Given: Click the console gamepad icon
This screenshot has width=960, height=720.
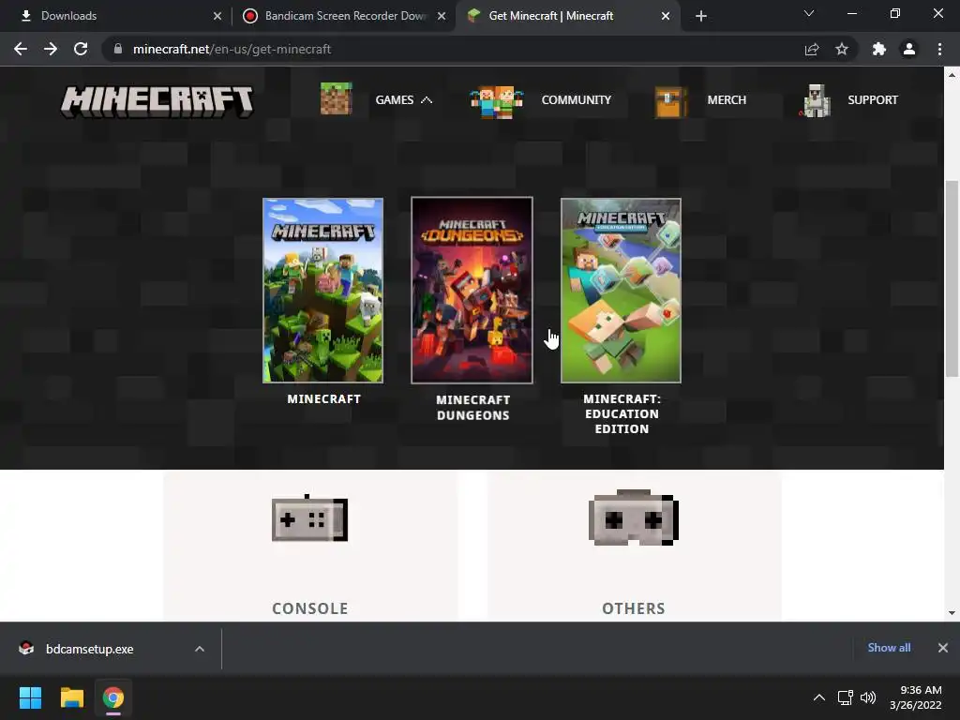Looking at the screenshot, I should pyautogui.click(x=309, y=518).
